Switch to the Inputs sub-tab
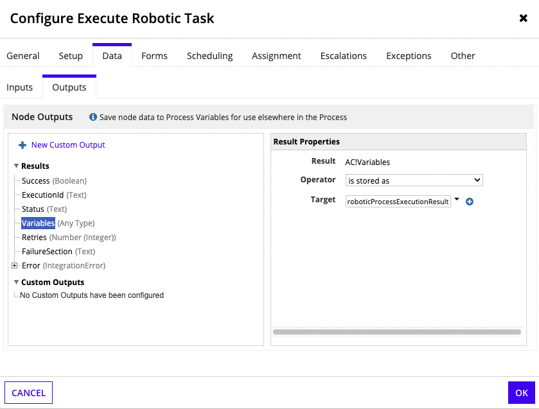This screenshot has width=539, height=409. point(20,87)
